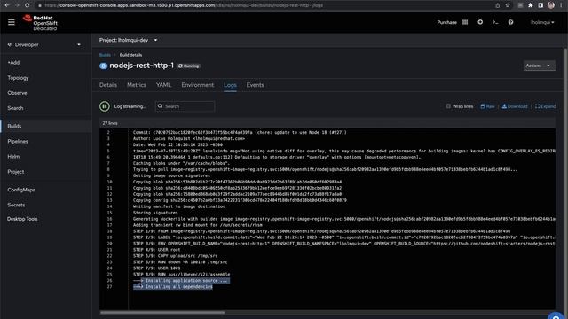Open the web terminal icon in header
Viewport: 568px width, 319px height.
pyautogui.click(x=495, y=22)
